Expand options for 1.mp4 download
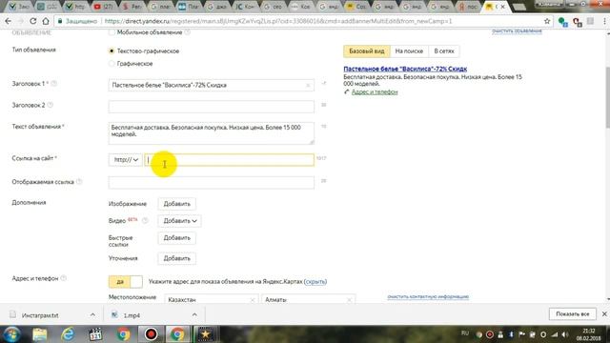The image size is (610, 343). [x=194, y=314]
